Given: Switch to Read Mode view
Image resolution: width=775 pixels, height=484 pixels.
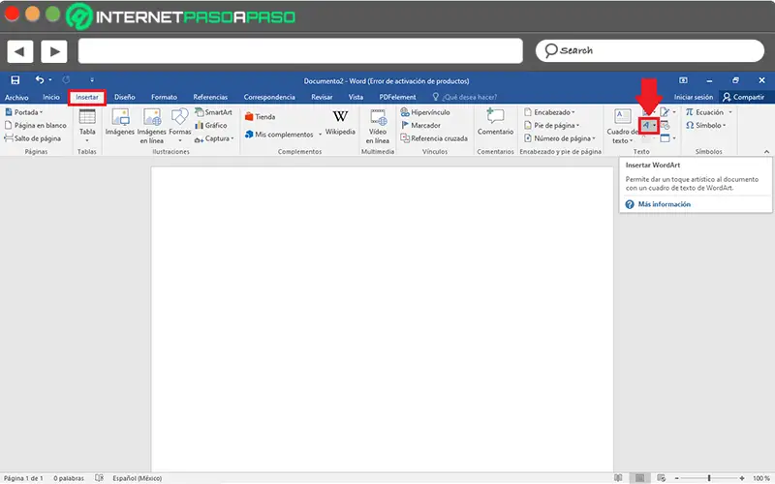Looking at the screenshot, I should [618, 478].
